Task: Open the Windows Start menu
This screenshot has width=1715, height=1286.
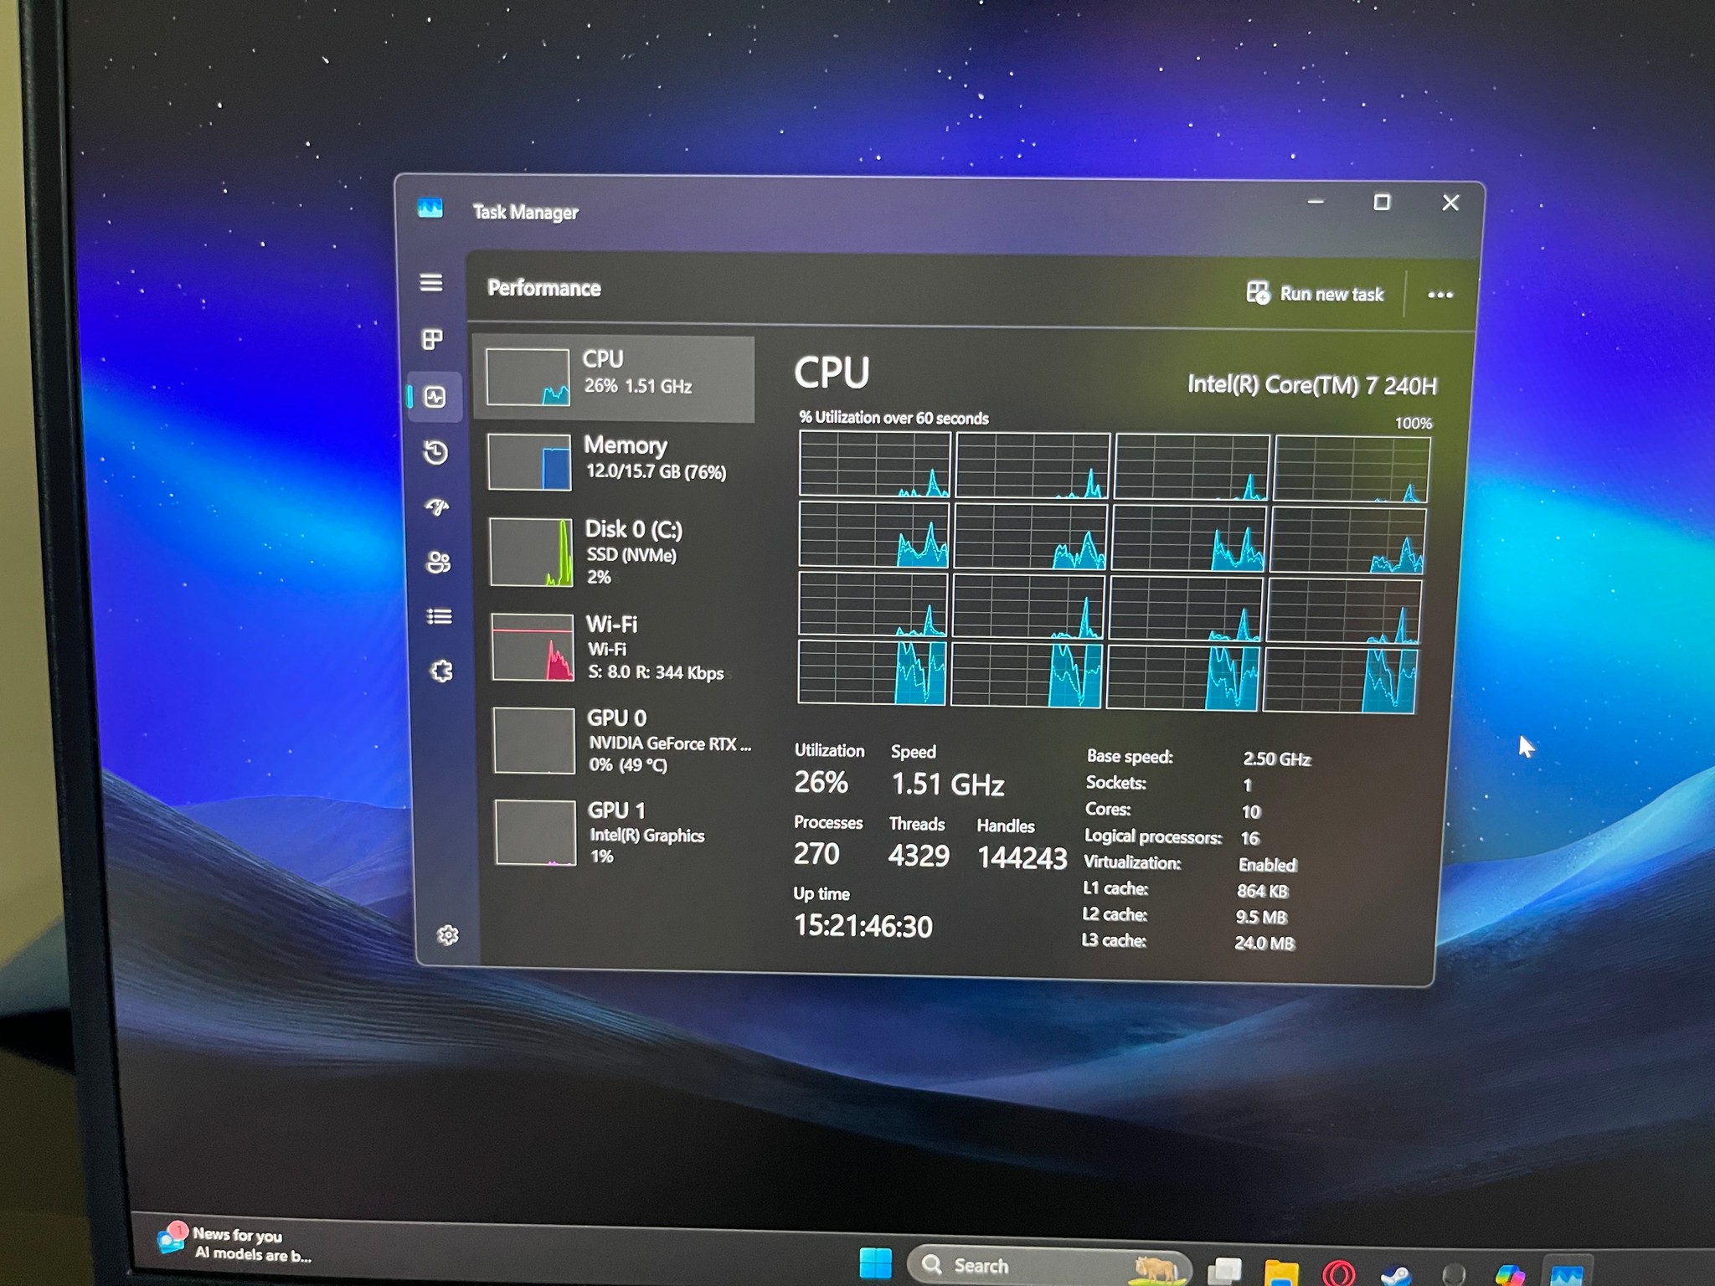Action: tap(876, 1264)
